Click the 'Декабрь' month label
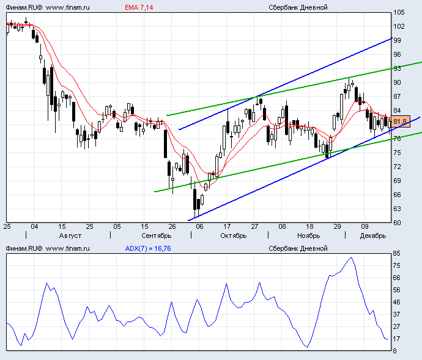422x360 pixels. [x=372, y=236]
